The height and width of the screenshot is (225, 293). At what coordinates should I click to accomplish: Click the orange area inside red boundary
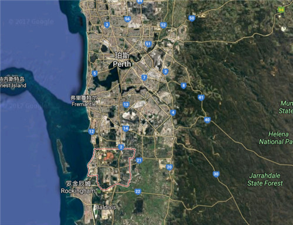(x=109, y=156)
